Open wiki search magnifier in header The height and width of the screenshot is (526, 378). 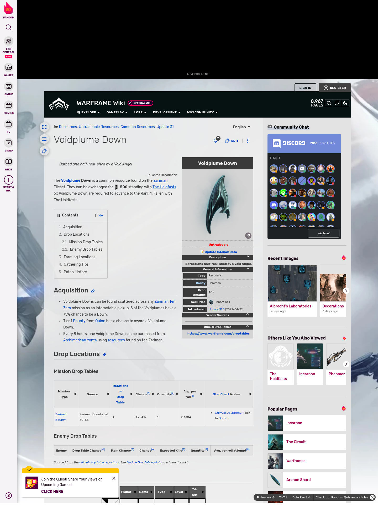pos(329,103)
